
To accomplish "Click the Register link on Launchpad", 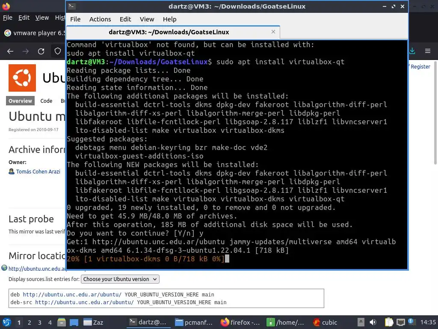I will pos(420,66).
